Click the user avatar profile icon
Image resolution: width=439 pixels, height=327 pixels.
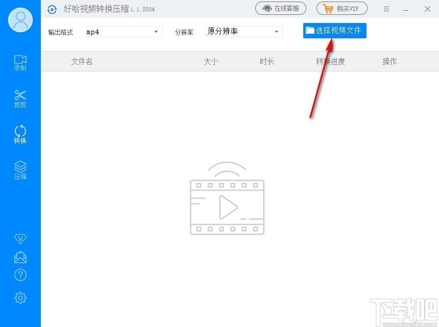click(20, 20)
